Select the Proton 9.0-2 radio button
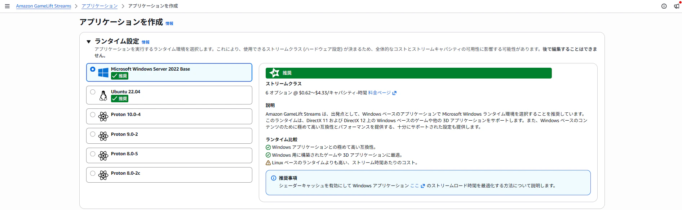Image resolution: width=682 pixels, height=210 pixels. (x=93, y=134)
